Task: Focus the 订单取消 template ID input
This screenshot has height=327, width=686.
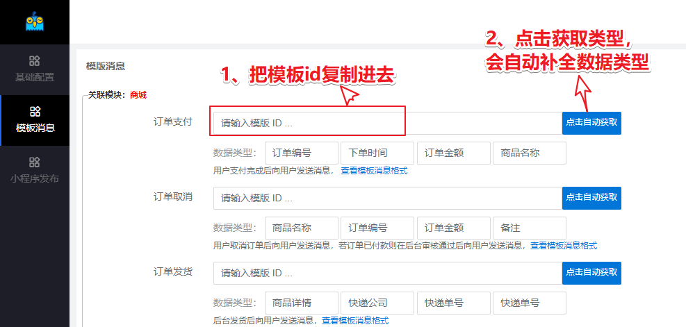Action: 388,198
